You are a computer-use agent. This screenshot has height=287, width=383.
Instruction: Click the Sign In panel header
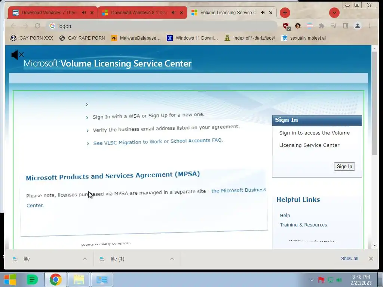(317, 120)
